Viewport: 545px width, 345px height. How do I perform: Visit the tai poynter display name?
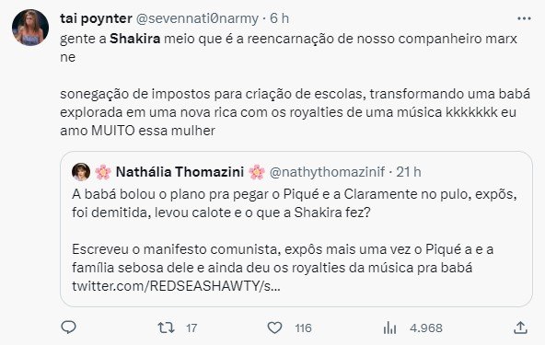(x=96, y=18)
